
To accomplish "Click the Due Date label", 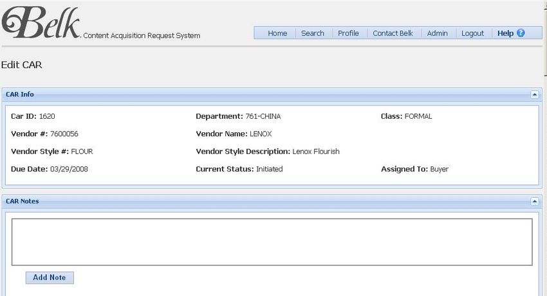I will tap(30, 169).
